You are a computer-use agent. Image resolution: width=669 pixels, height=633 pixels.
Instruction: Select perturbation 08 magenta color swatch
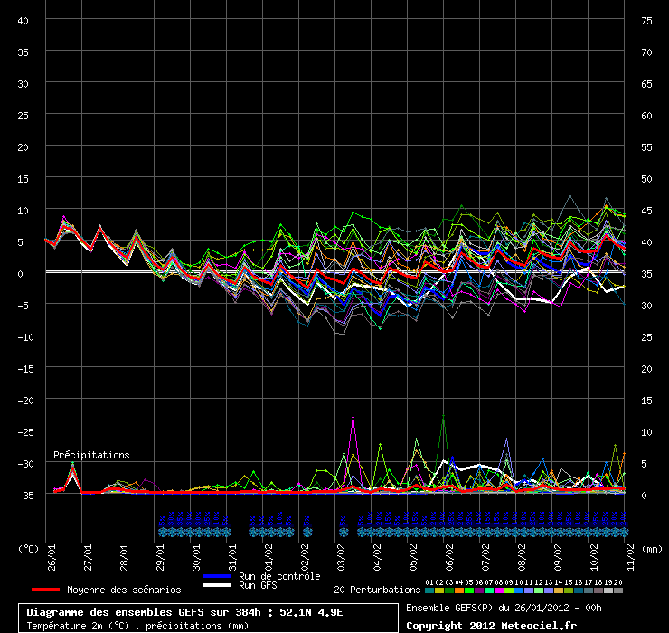[499, 590]
